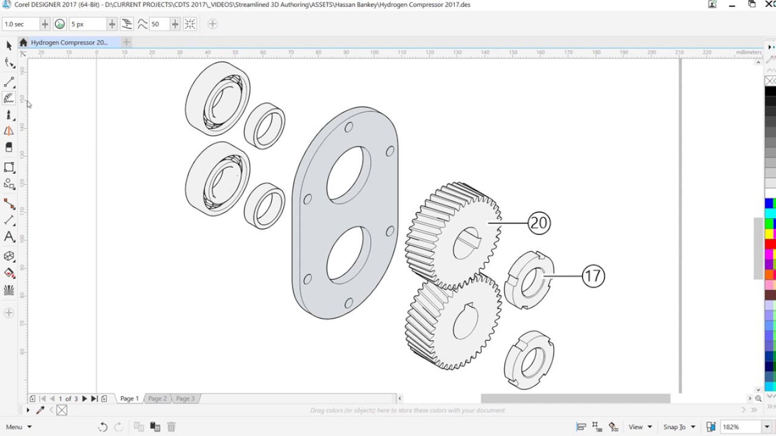Image resolution: width=776 pixels, height=436 pixels.
Task: Pick the red palette swatch
Action: [x=770, y=244]
